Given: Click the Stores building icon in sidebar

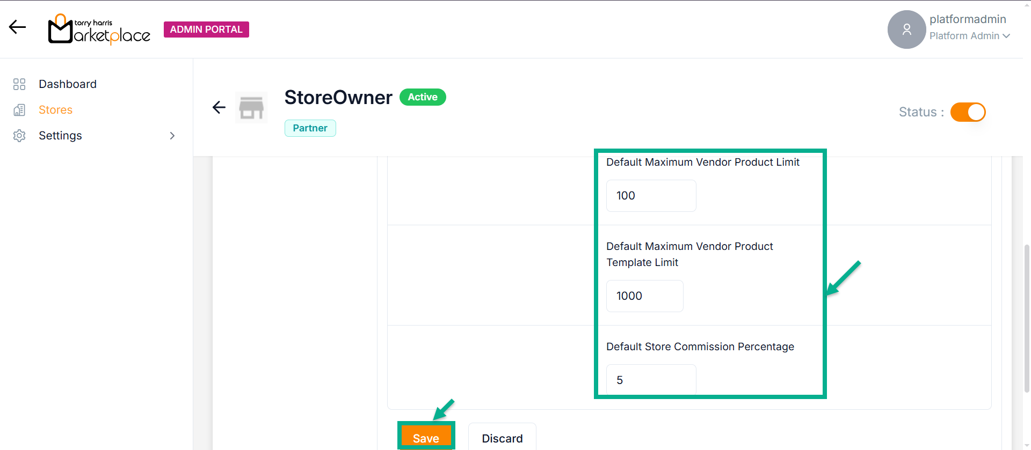Looking at the screenshot, I should click(x=19, y=110).
